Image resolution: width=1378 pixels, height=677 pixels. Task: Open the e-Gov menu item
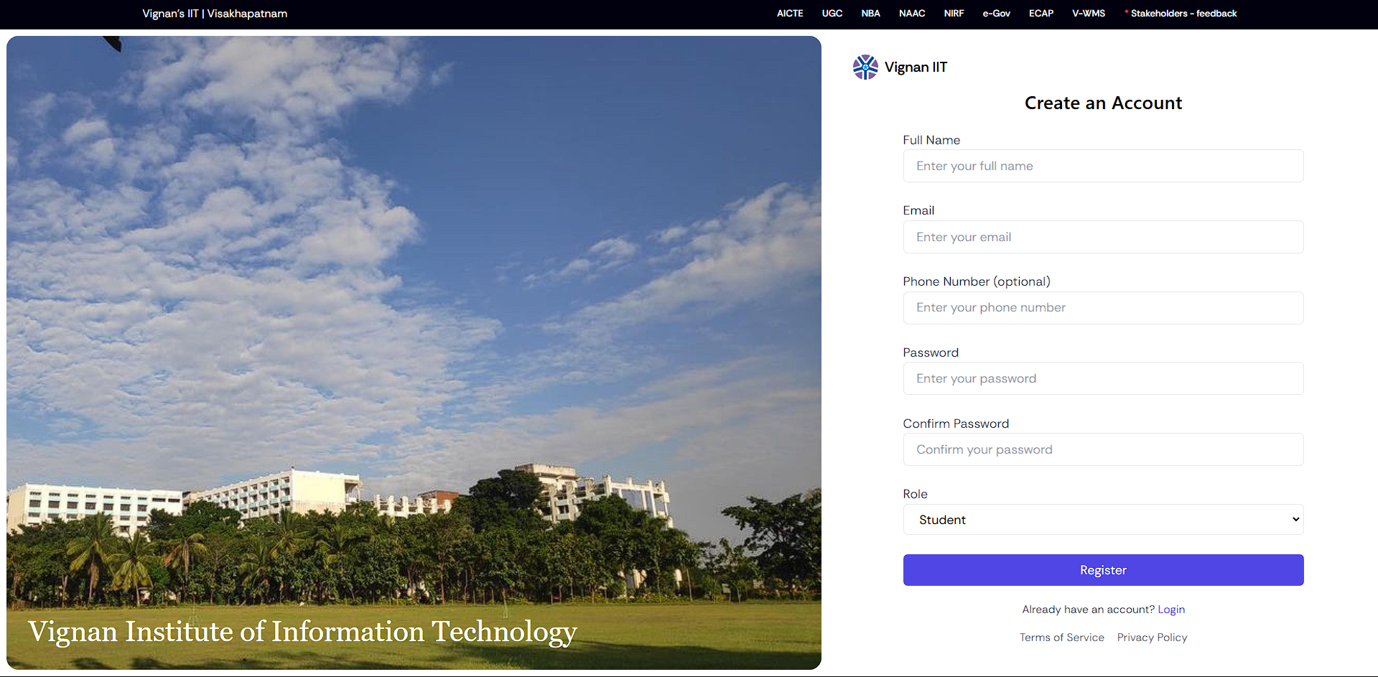(996, 14)
